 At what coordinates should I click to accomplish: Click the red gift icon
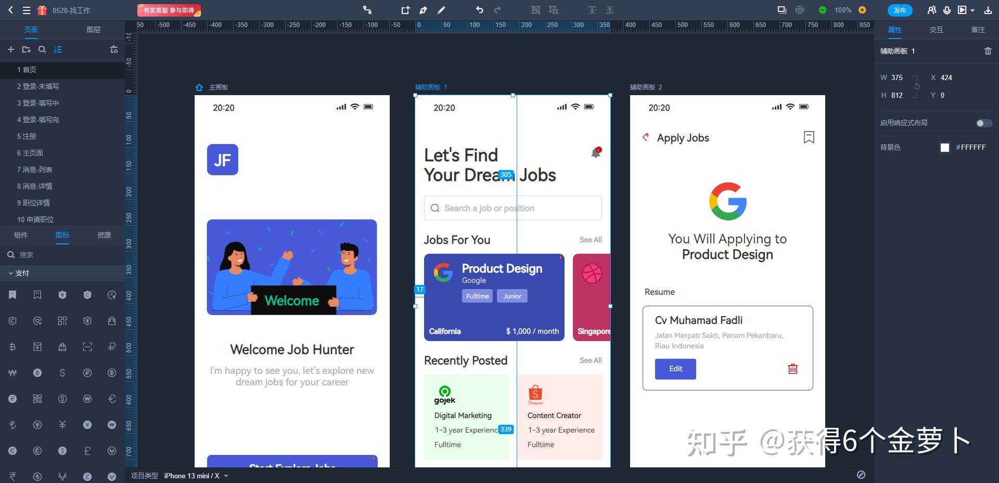click(x=42, y=10)
